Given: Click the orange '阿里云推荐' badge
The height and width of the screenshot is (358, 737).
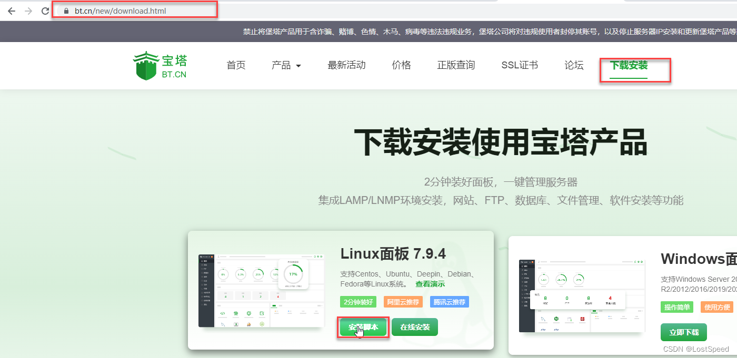Looking at the screenshot, I should [x=403, y=302].
